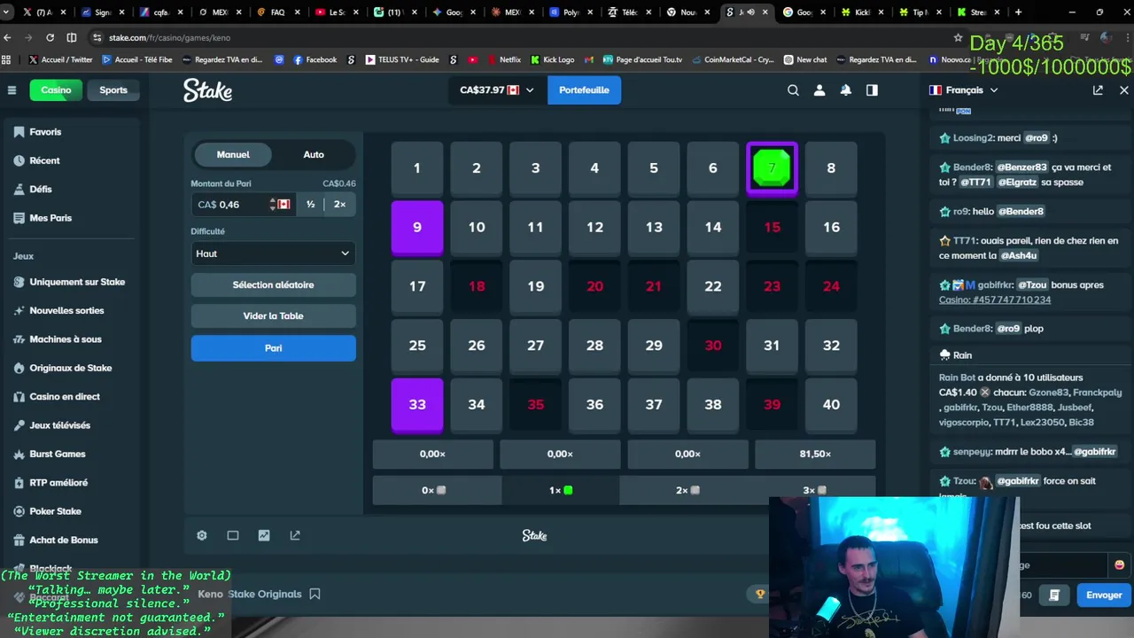Open the Français chat language dropdown
Image resolution: width=1134 pixels, height=638 pixels.
pos(964,90)
